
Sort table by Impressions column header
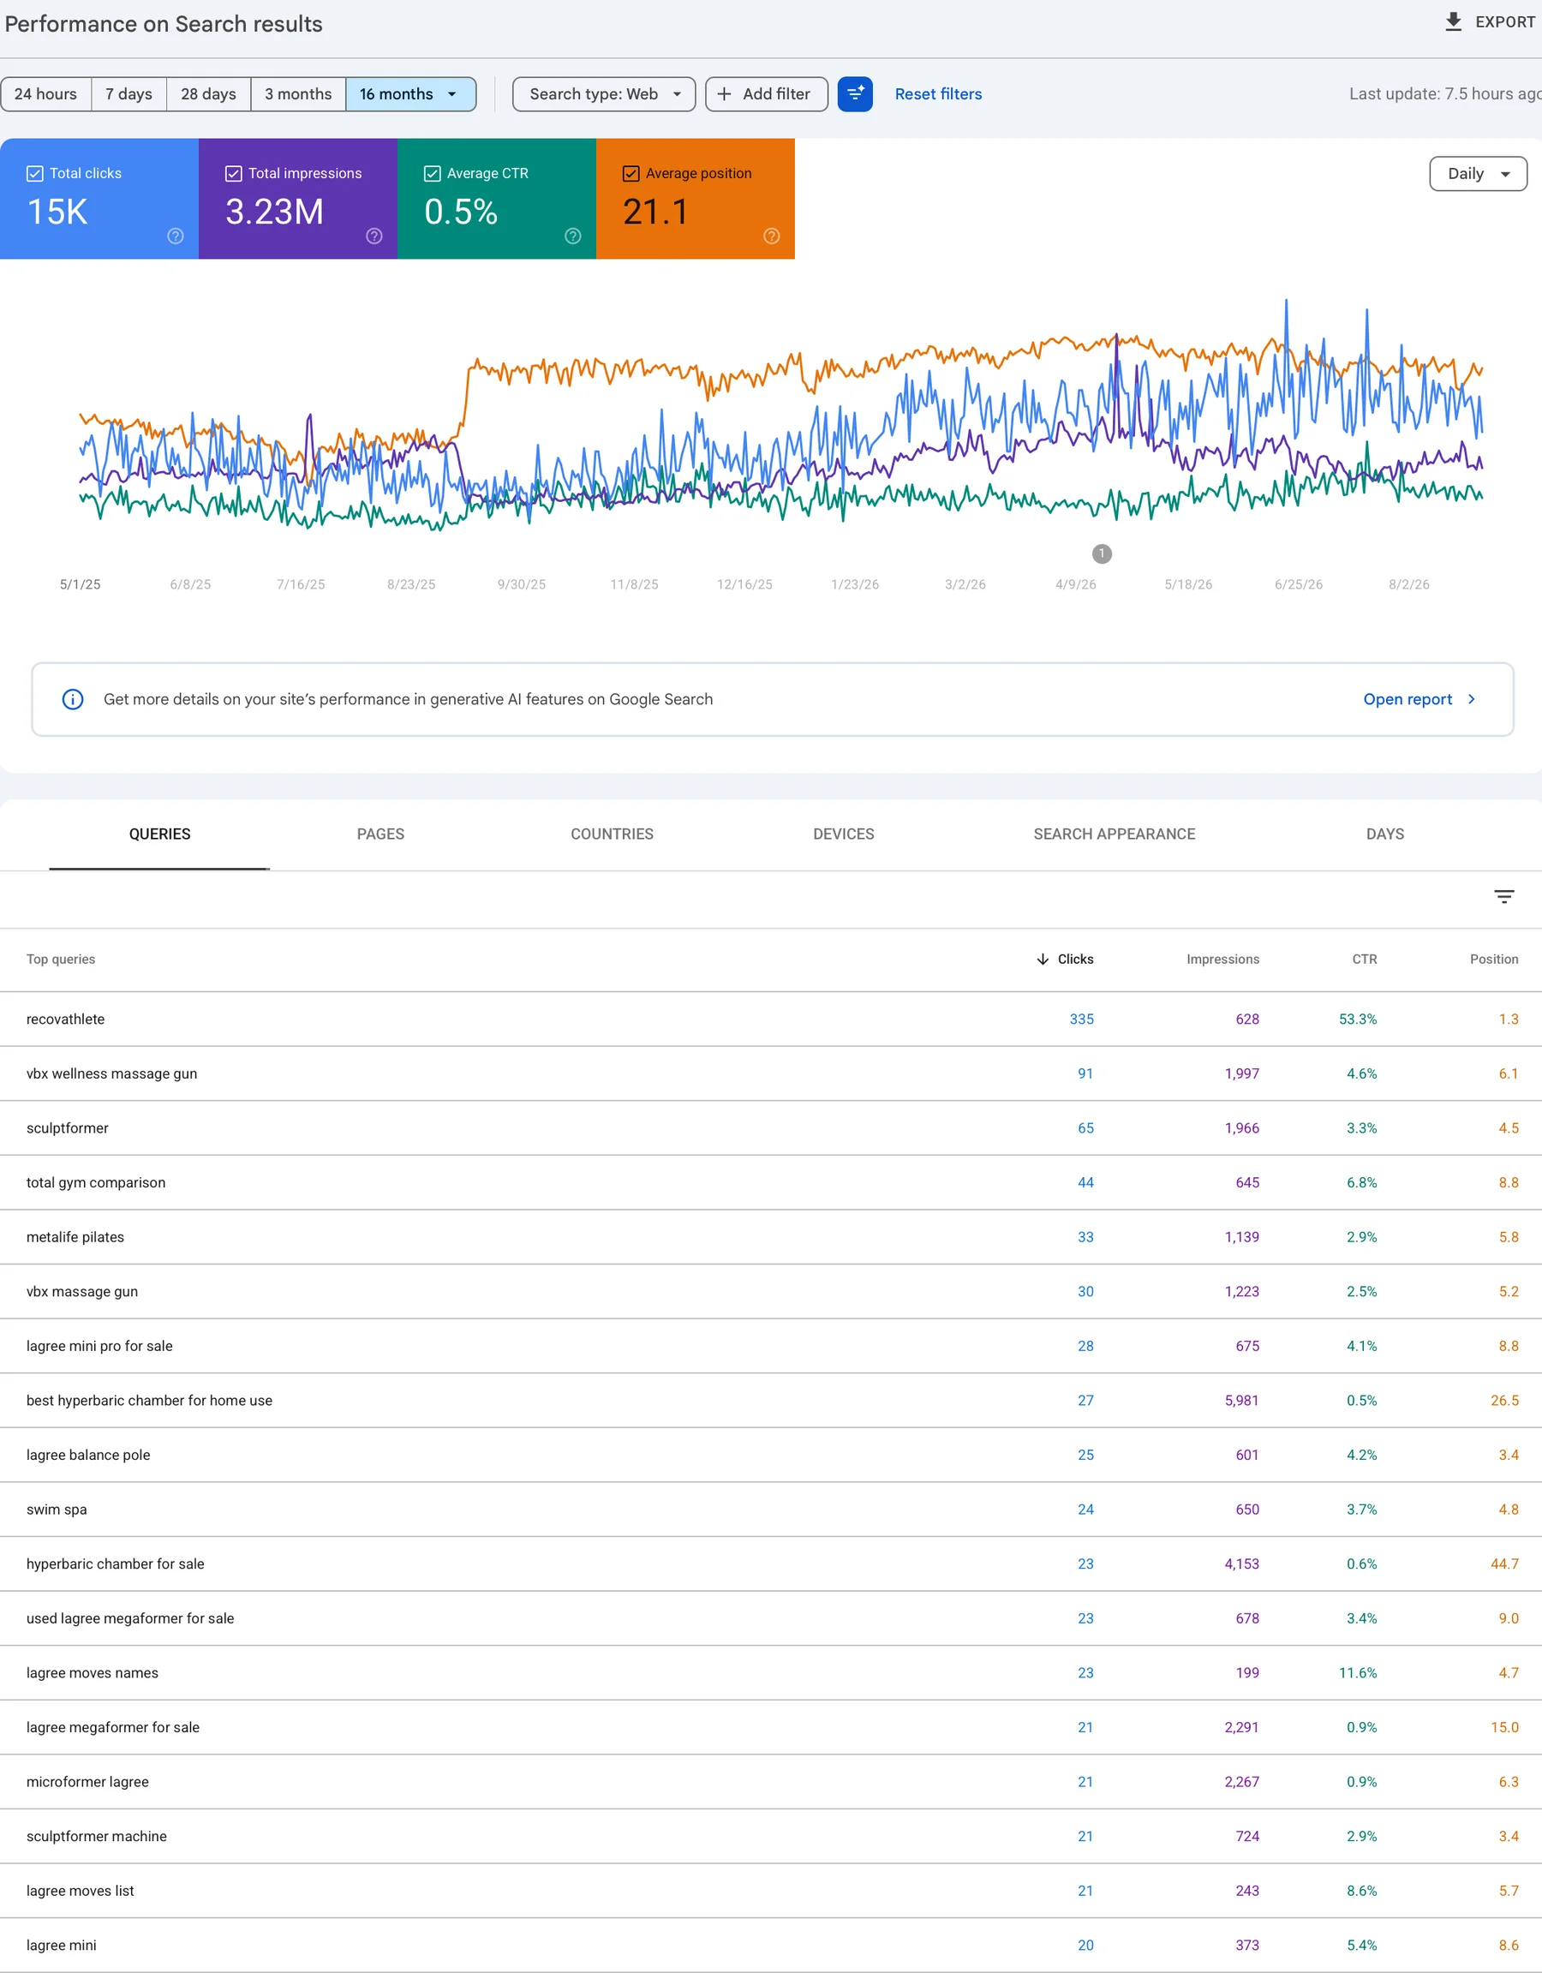tap(1222, 960)
